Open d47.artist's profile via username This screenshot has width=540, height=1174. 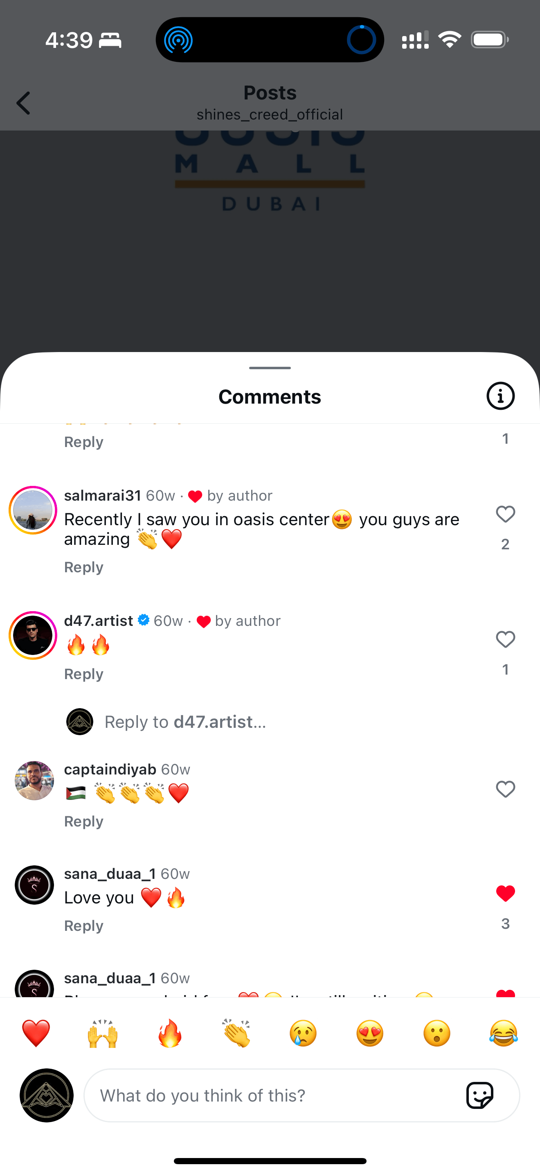coord(99,621)
